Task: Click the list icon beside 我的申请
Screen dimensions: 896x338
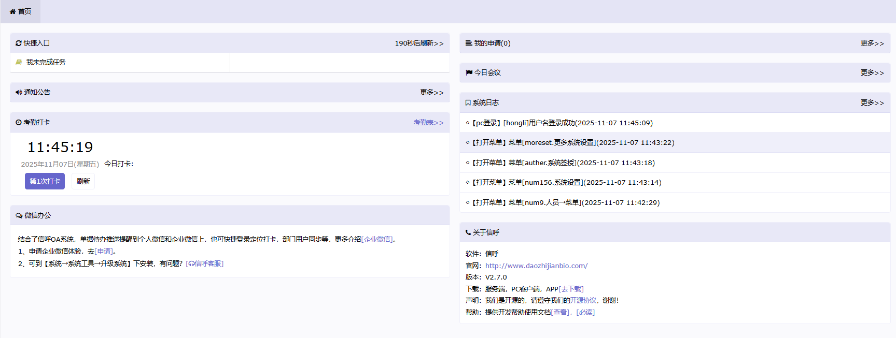Action: 469,43
